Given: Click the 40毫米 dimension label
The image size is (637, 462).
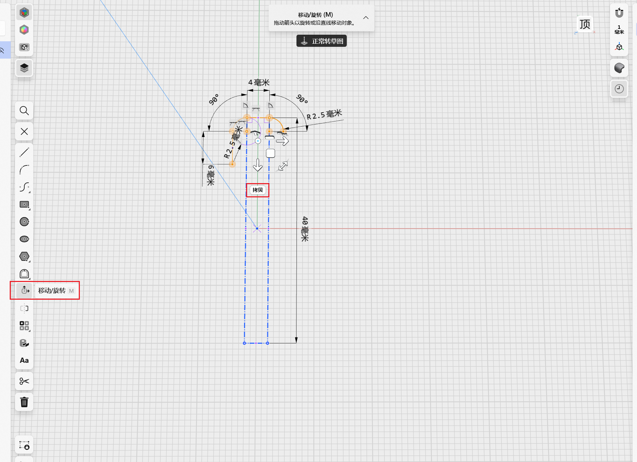Looking at the screenshot, I should [x=304, y=229].
